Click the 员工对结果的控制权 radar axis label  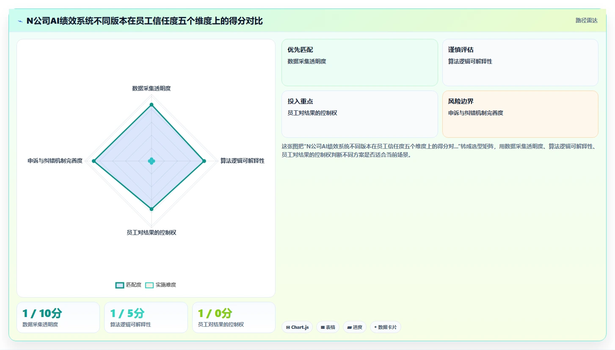(x=152, y=232)
